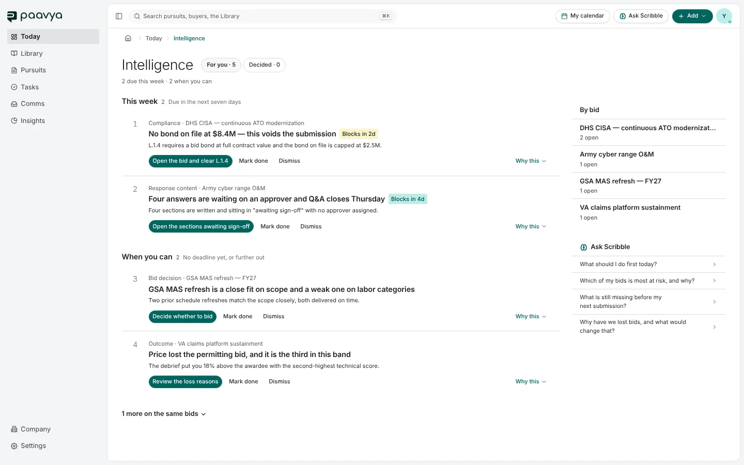Open Settings in the sidebar
This screenshot has height=465, width=744.
[53, 446]
